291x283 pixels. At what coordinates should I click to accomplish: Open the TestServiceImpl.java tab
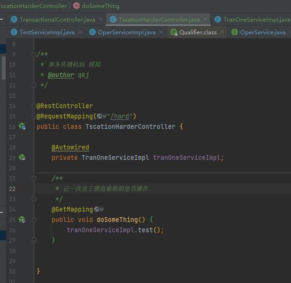pyautogui.click(x=47, y=32)
